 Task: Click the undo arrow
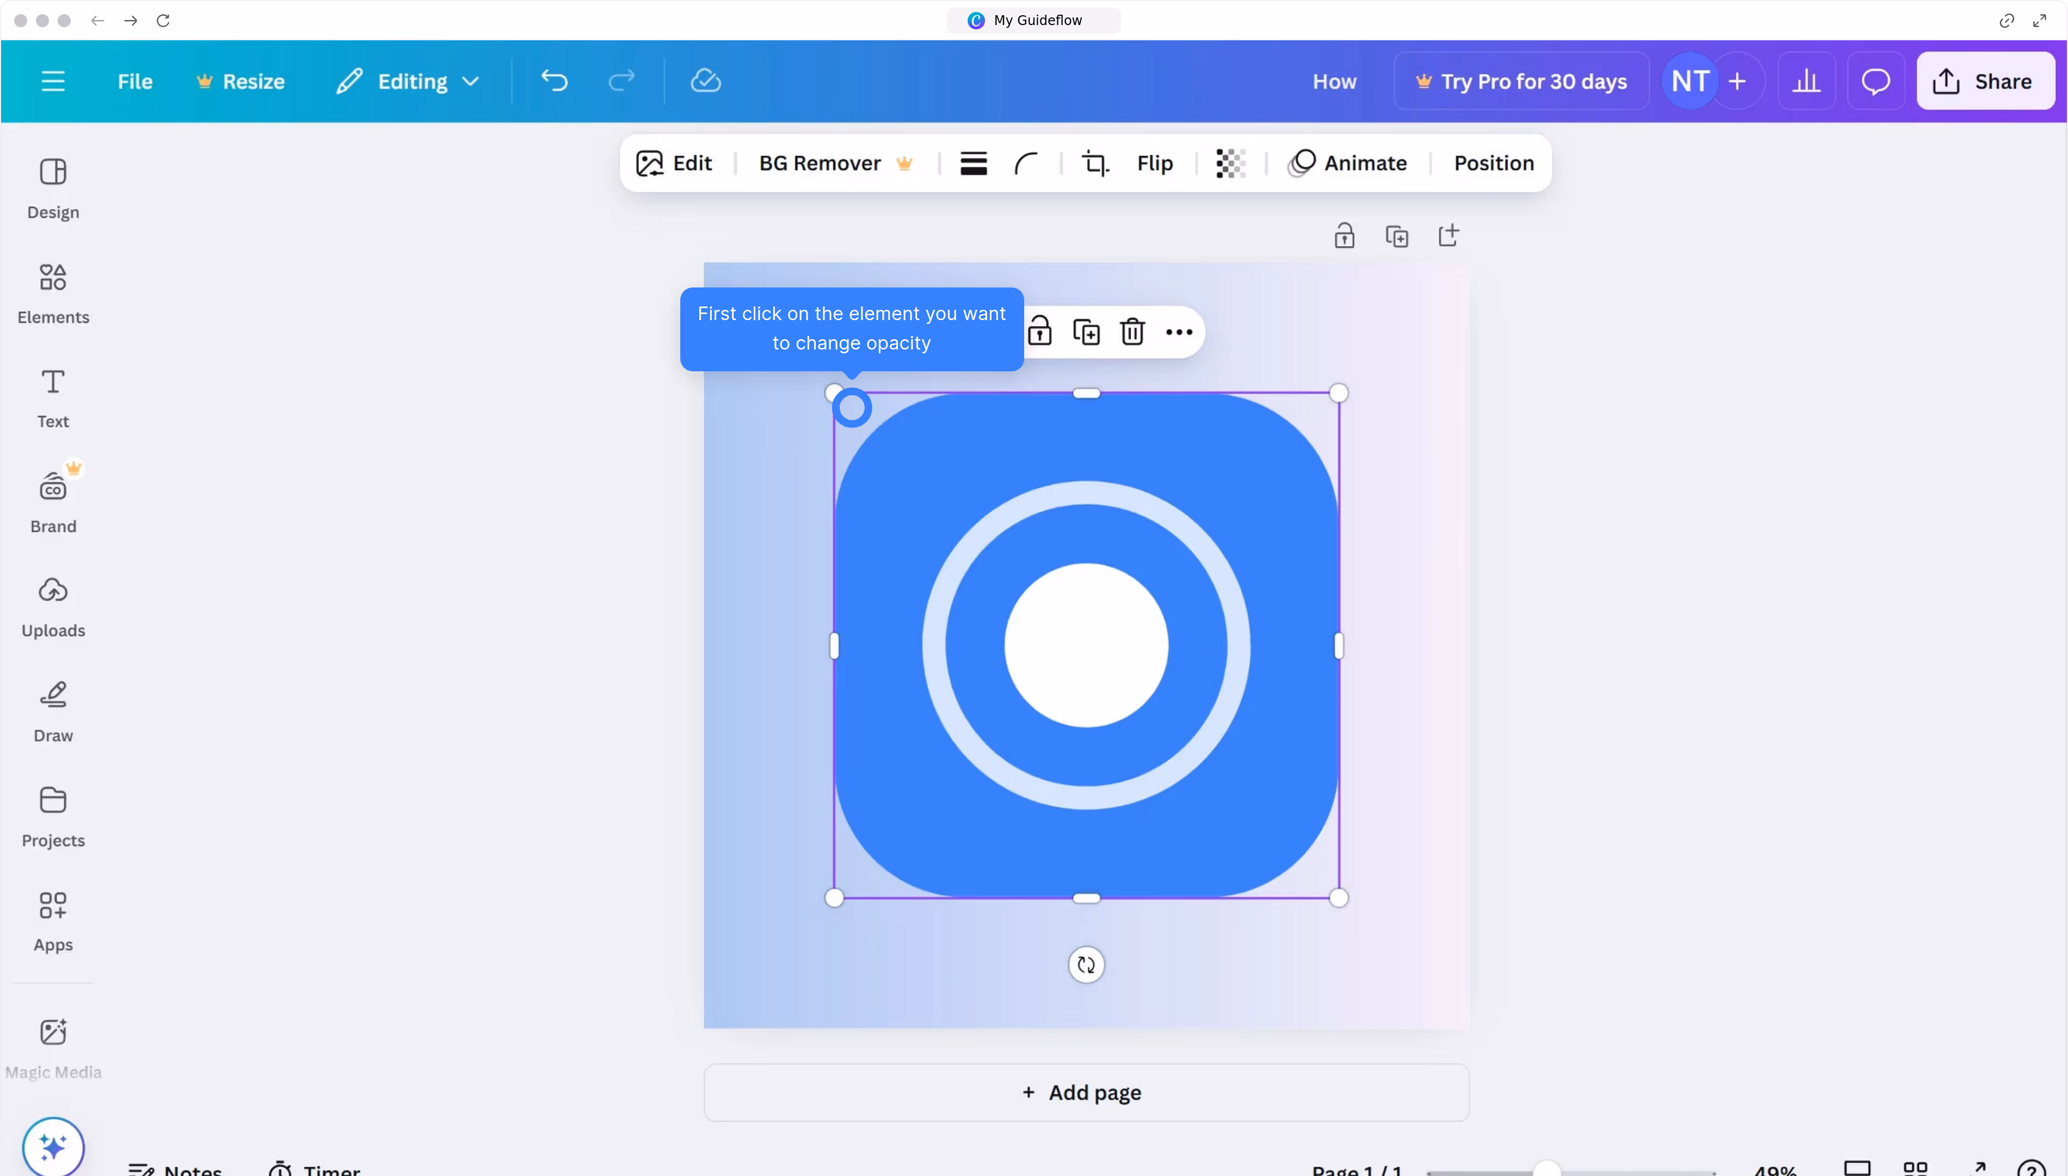pos(555,81)
